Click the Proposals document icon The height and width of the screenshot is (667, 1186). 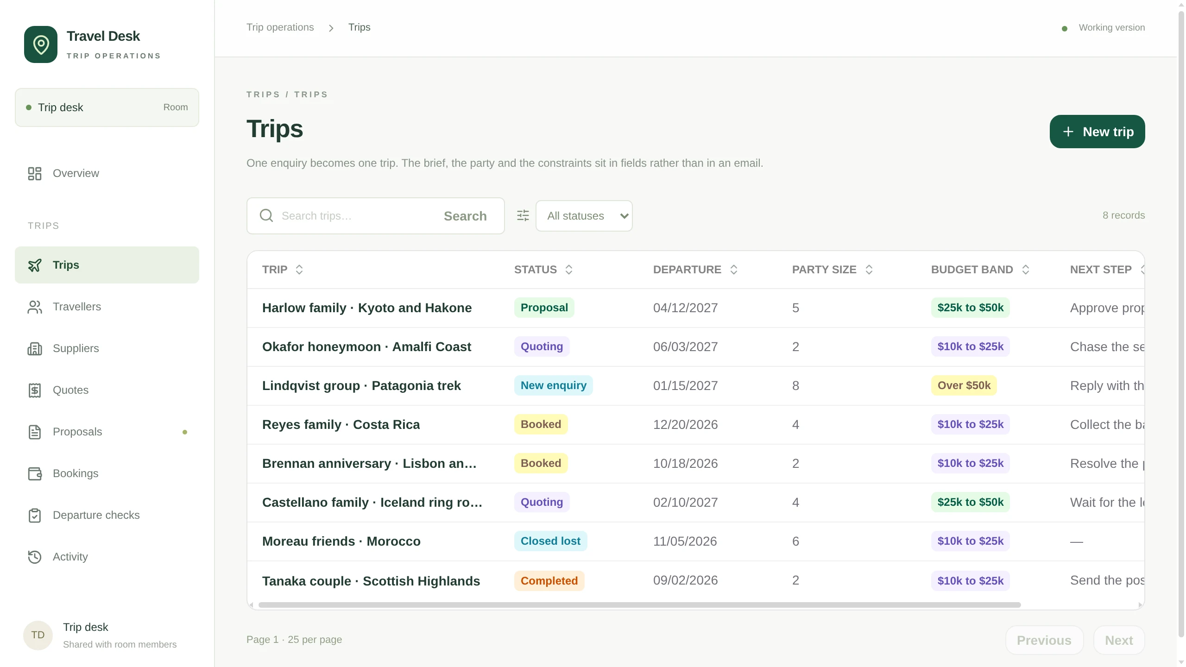35,432
